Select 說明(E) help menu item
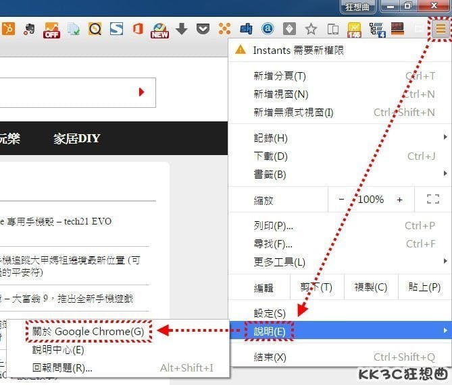Screen dimensions: 452x385 point(340,331)
